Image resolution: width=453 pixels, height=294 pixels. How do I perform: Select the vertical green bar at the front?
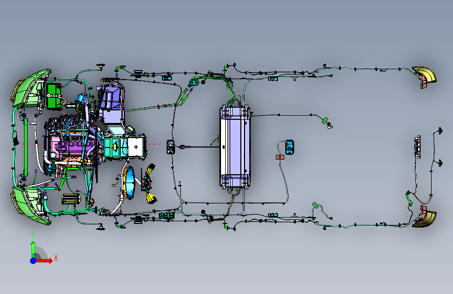[26, 147]
